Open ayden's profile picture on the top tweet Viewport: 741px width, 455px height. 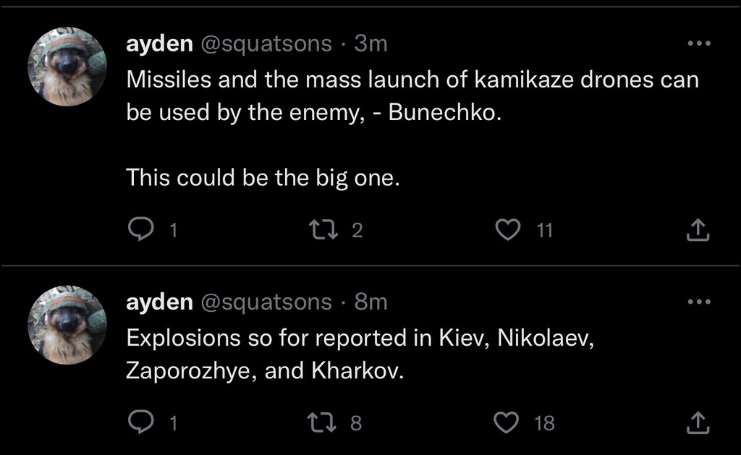67,67
